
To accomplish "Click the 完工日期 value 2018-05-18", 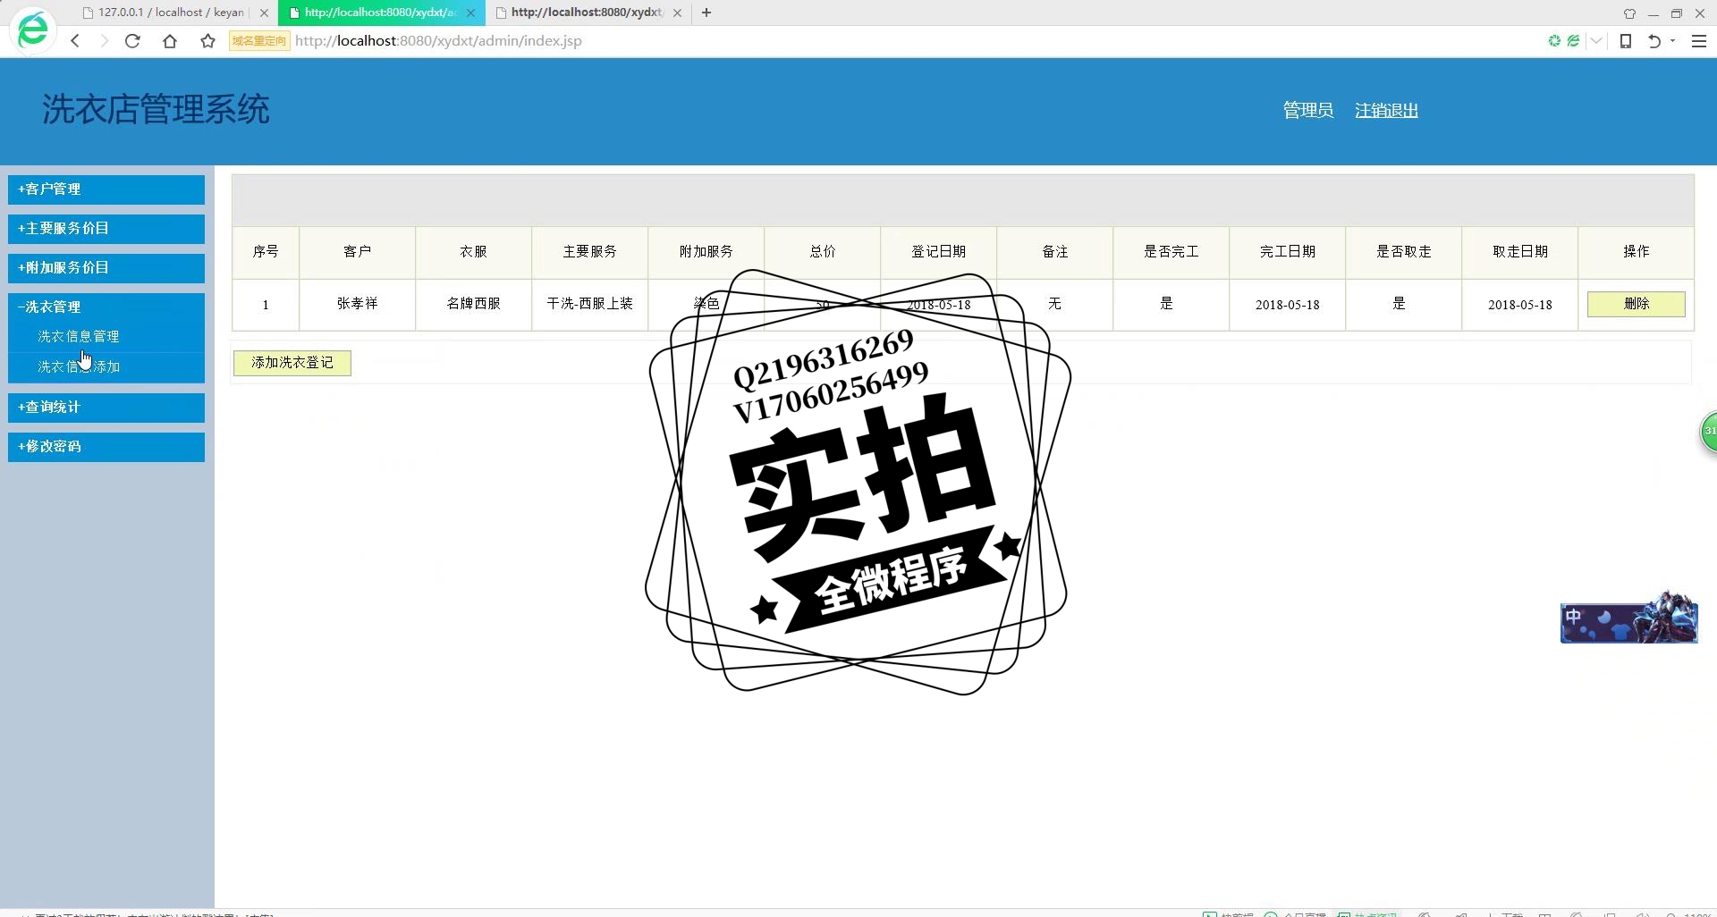I will coord(1288,305).
